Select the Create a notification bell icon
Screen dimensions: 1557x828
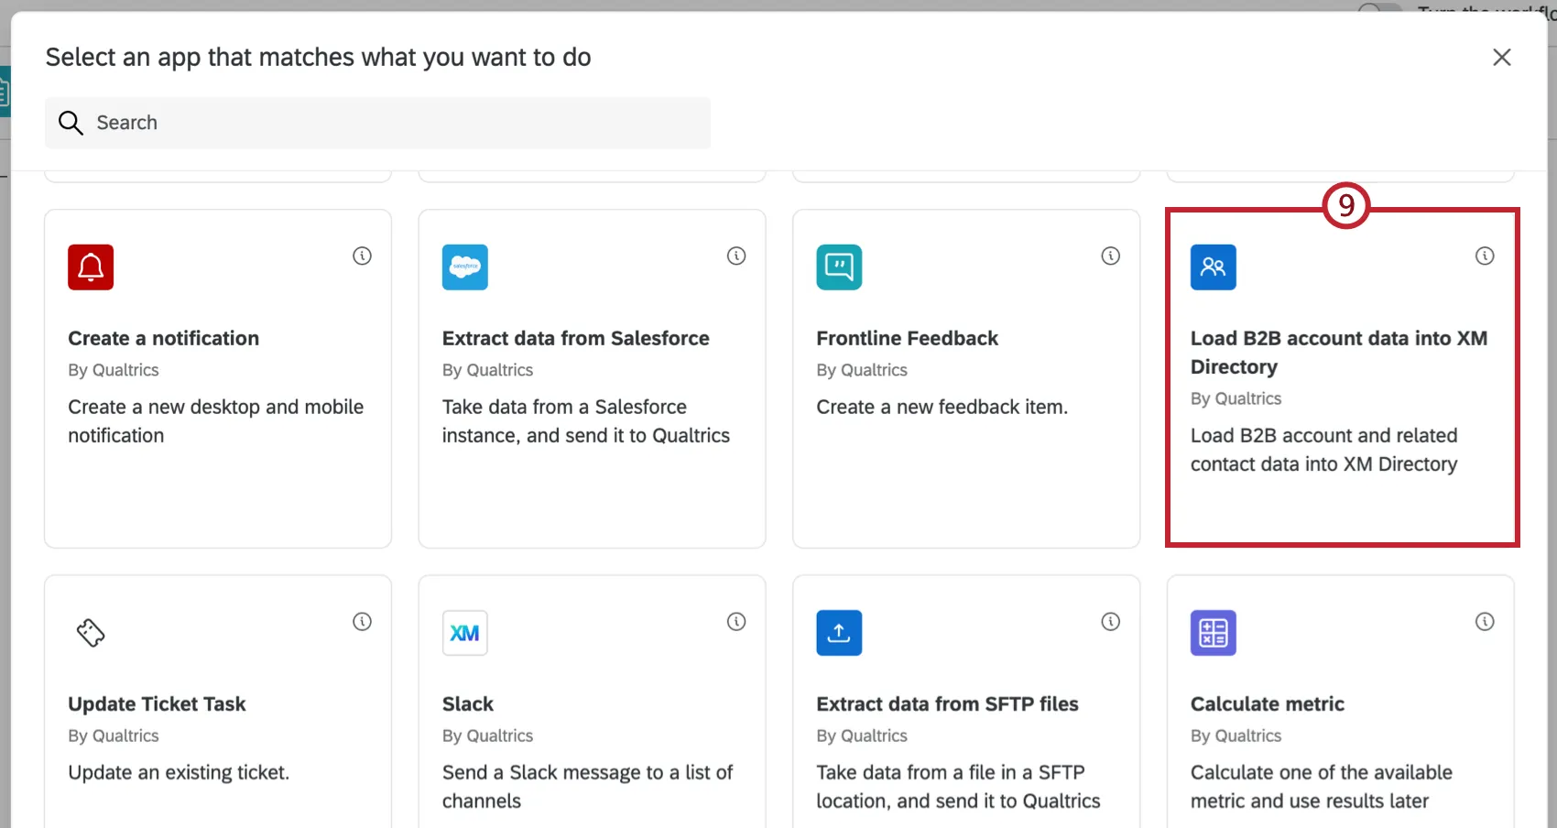point(90,267)
